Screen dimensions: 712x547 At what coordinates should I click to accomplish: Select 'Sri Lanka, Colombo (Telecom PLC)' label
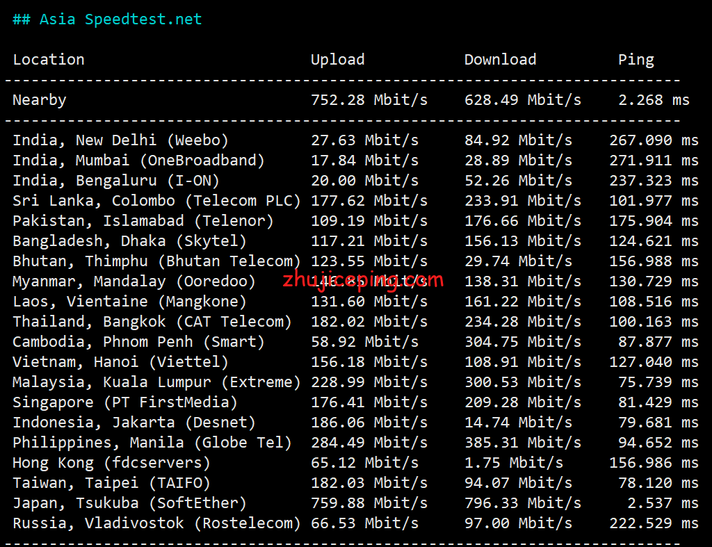[x=156, y=201]
